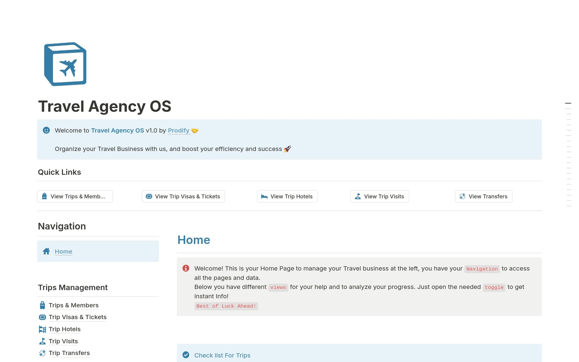Click the suitcase icon beside Trips & Members
This screenshot has height=362, width=579.
coord(43,305)
